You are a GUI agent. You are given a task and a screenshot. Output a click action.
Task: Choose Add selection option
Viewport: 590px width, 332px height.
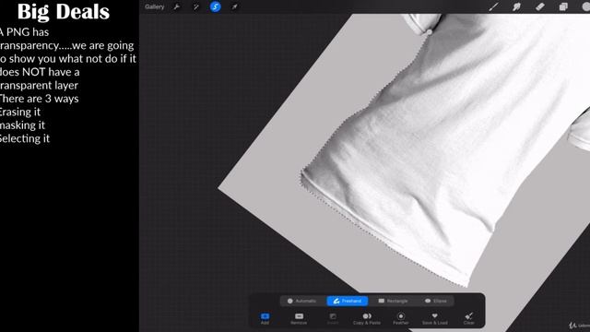pyautogui.click(x=265, y=318)
